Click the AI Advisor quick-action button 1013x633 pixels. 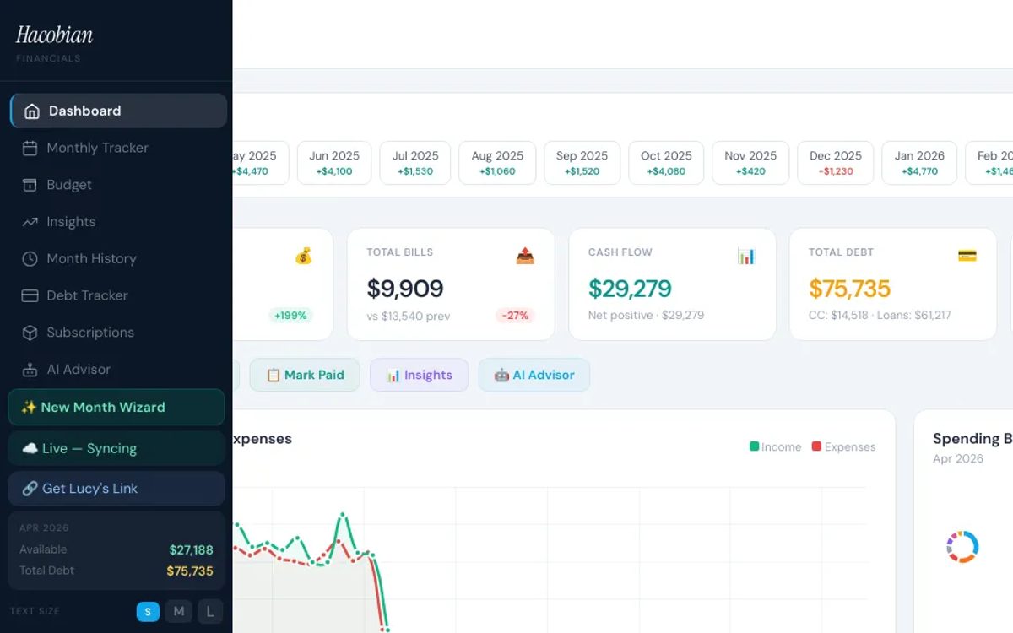click(x=534, y=375)
